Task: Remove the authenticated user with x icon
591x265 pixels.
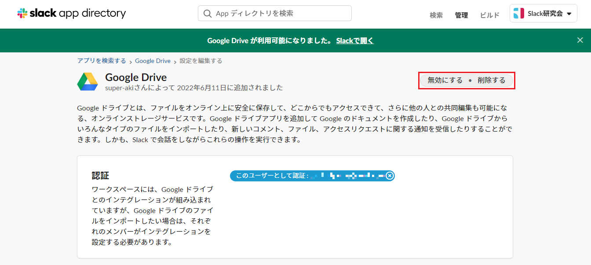Action: tap(390, 176)
